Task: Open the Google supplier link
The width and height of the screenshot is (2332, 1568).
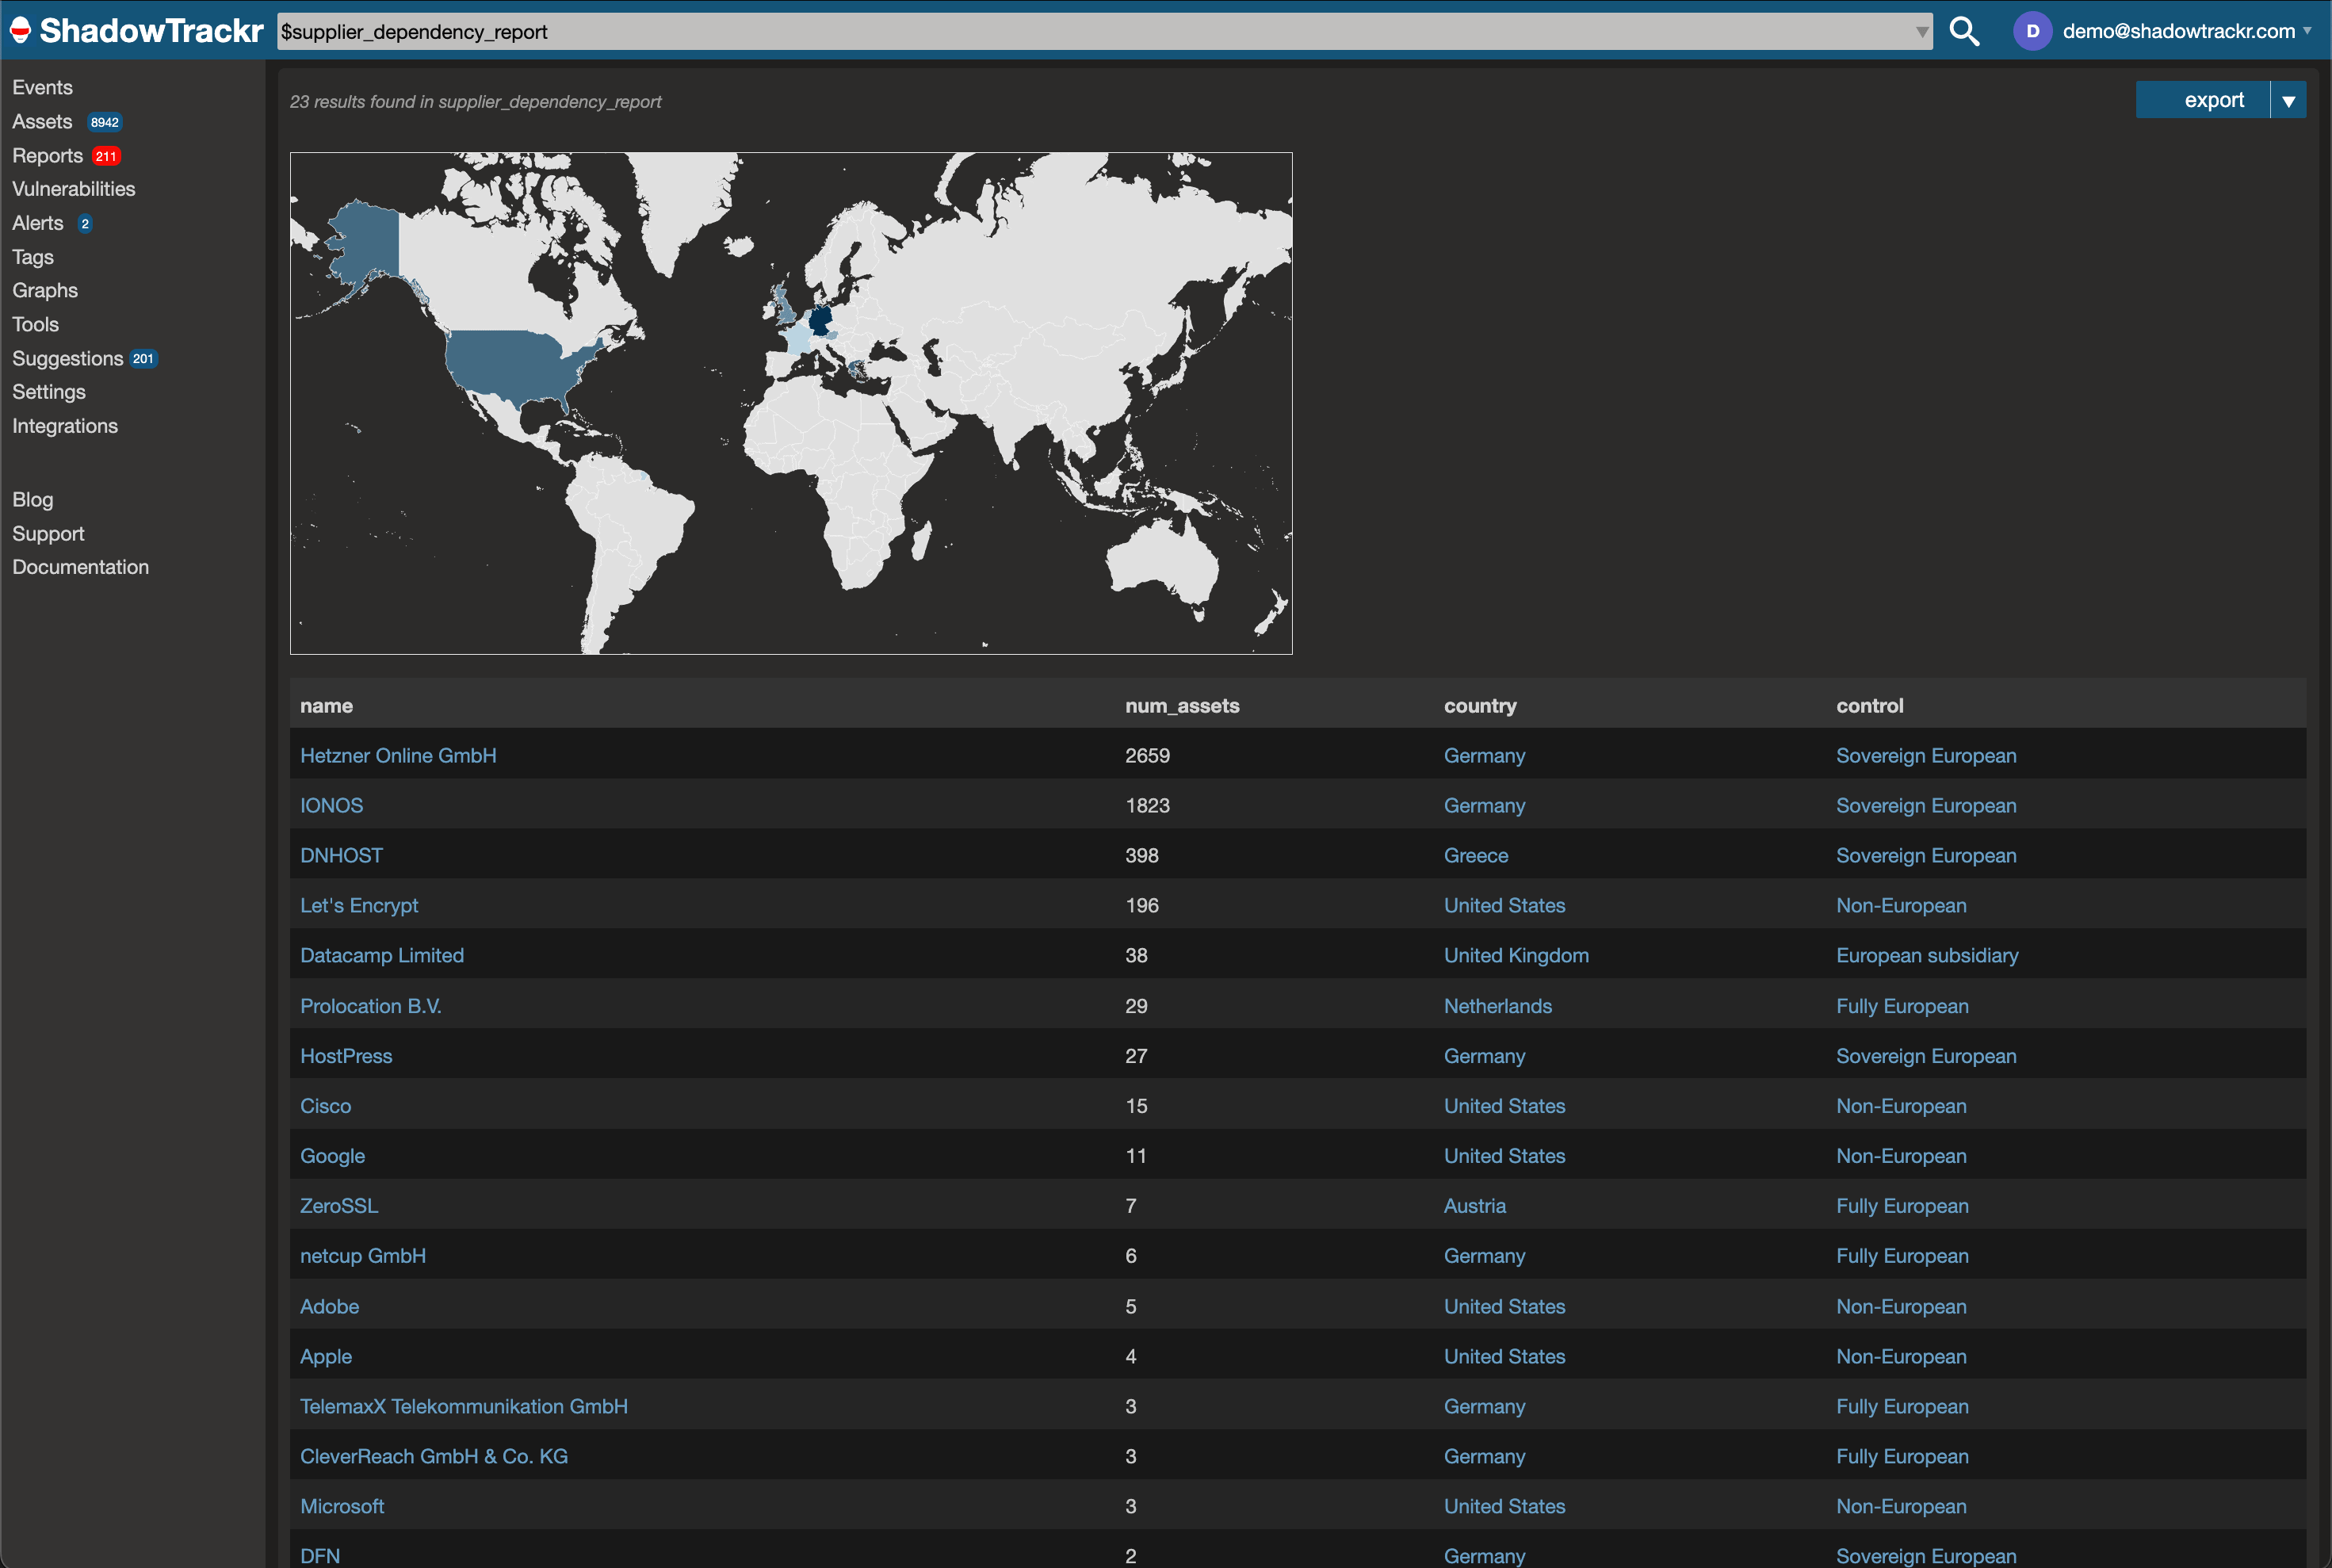Action: tap(332, 1156)
